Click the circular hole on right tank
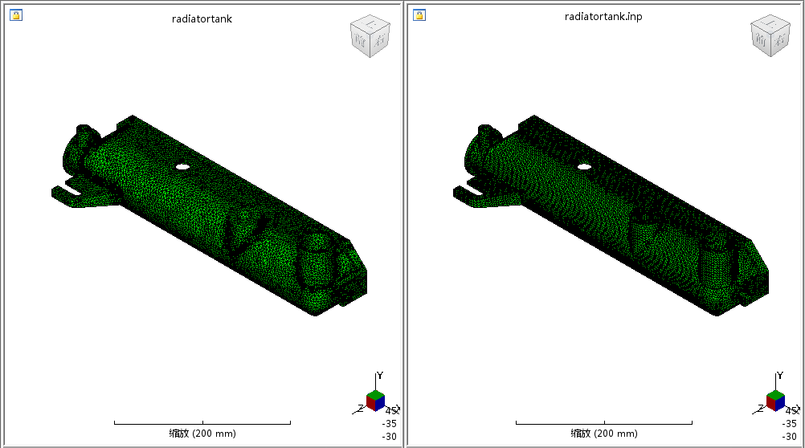Screen dimensions: 805x448 pos(584,167)
